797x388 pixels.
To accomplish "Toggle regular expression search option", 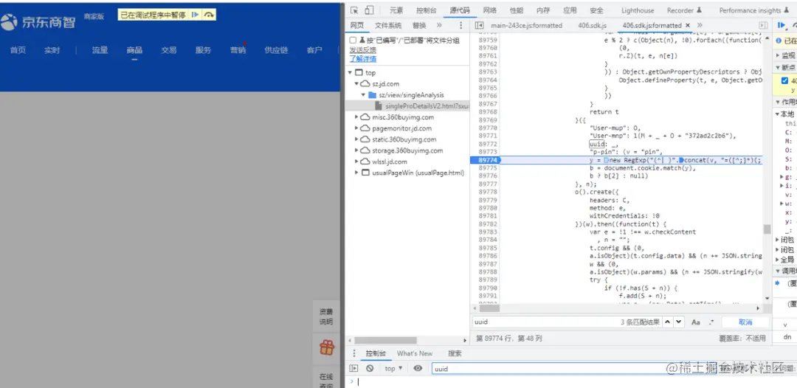I will (x=711, y=322).
